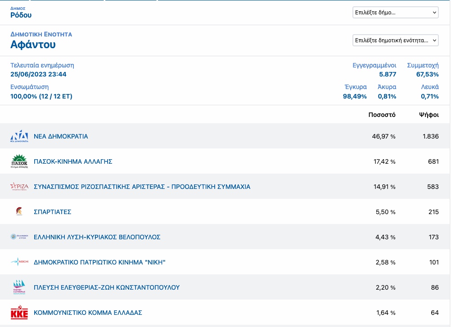Click the '14,91 %' percentage for ΣΥΡΙΖΑ
Image resolution: width=451 pixels, height=327 pixels.
[x=384, y=187]
